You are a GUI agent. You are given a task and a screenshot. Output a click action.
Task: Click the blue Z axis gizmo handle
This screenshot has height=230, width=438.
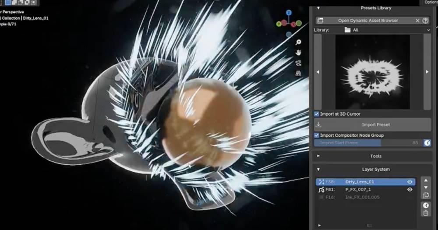[289, 13]
